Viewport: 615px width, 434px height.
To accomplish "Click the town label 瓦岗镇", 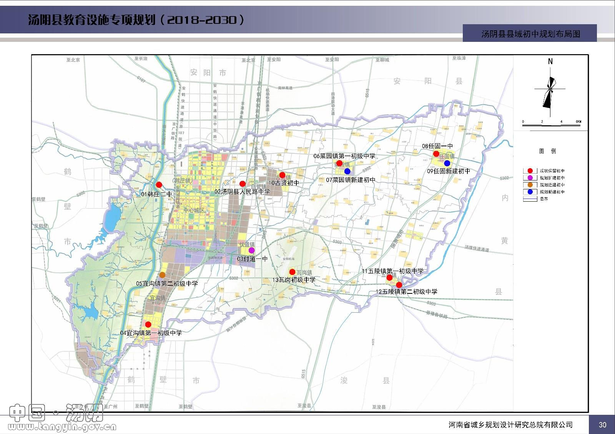I will click(x=304, y=273).
